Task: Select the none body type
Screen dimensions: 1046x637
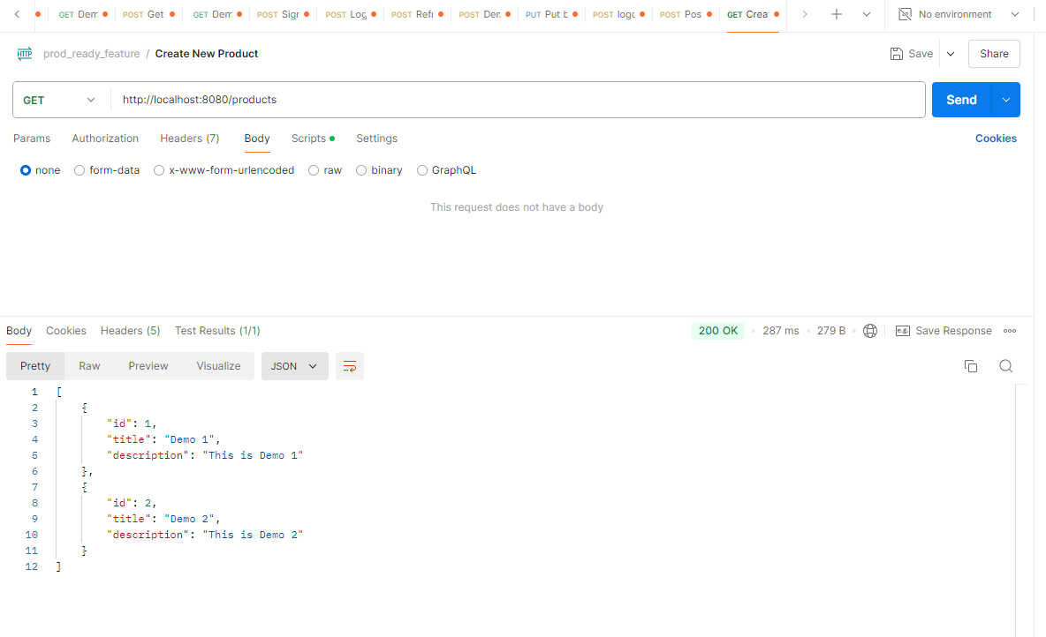Action: [40, 170]
